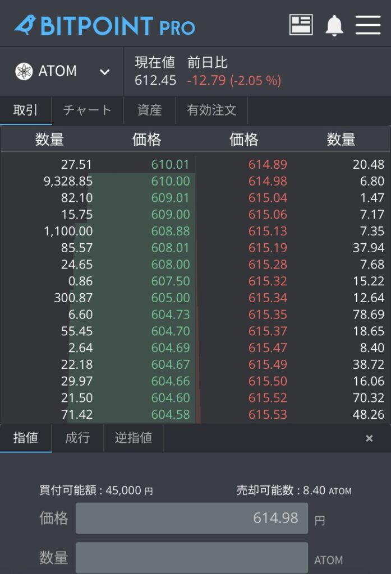Click the 数量 input field
Screen dimensions: 391x574
191,558
